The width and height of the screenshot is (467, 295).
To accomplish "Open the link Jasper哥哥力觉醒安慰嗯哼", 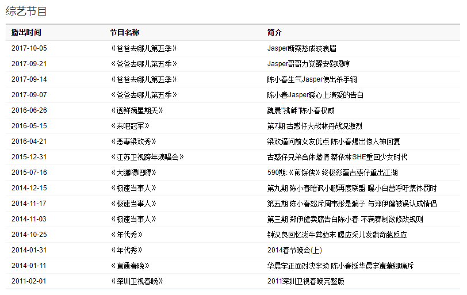I will (308, 64).
